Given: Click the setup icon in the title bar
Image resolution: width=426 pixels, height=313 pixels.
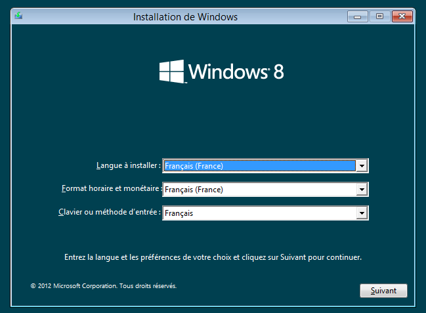Looking at the screenshot, I should point(18,16).
